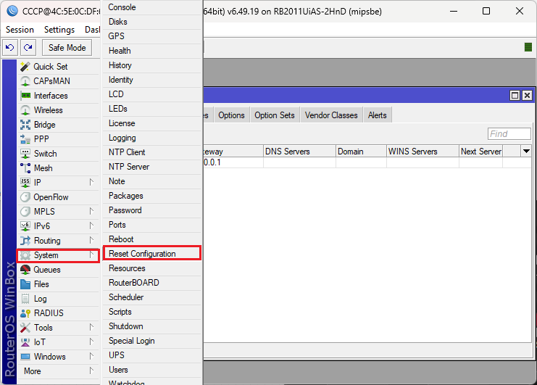Open NTP Client in System submenu

pos(151,152)
